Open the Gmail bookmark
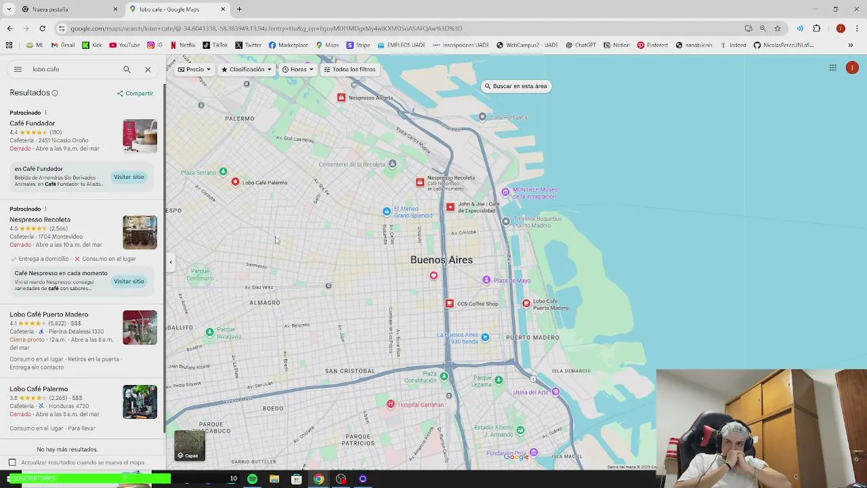Viewport: 867px width, 488px height. pyautogui.click(x=63, y=45)
